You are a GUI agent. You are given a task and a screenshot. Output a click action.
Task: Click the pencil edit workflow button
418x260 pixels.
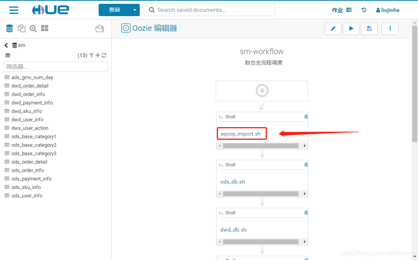coord(333,28)
